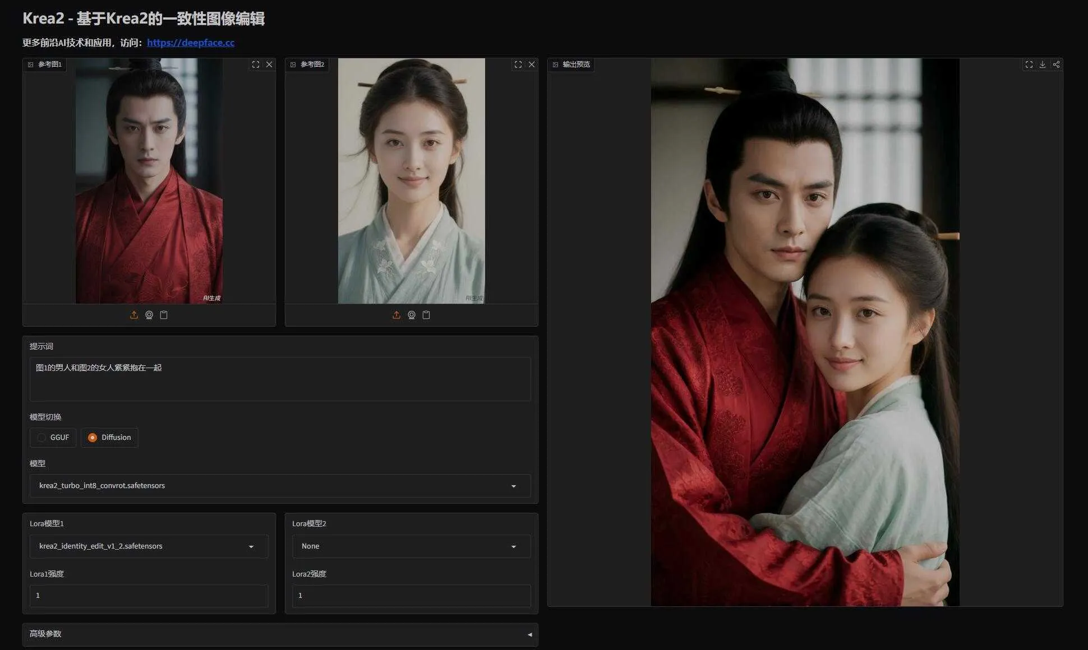Viewport: 1088px width, 650px height.
Task: Click the upload icon under 参考图2
Action: point(397,315)
